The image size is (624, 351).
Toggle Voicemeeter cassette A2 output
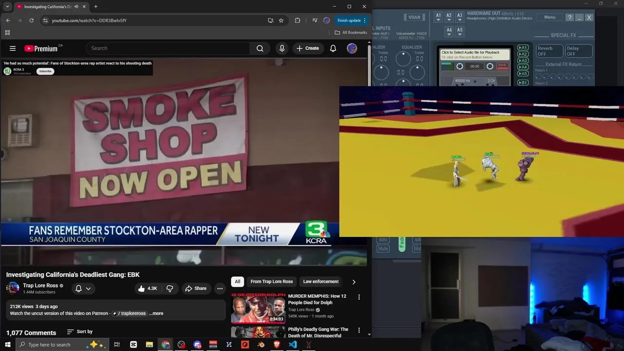(523, 54)
